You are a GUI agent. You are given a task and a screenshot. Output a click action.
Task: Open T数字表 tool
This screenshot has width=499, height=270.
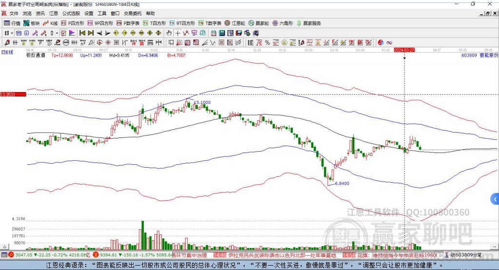pyautogui.click(x=210, y=23)
